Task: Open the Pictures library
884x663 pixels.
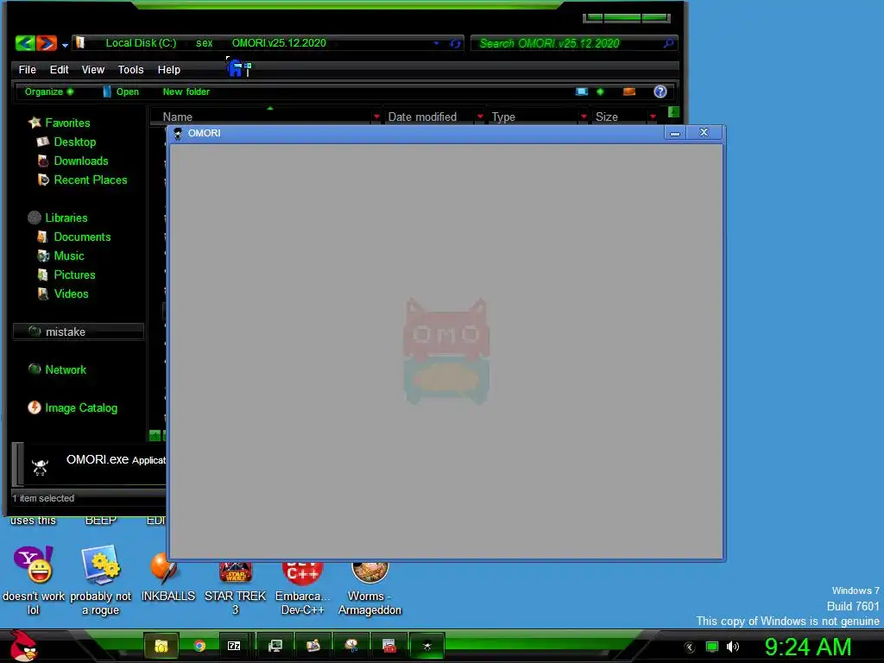Action: [x=66, y=275]
